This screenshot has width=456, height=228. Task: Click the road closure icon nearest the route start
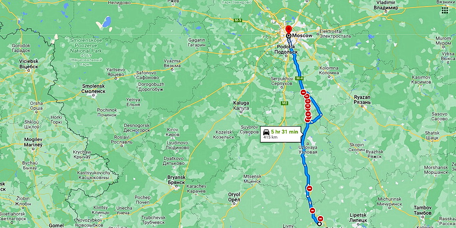320,219
